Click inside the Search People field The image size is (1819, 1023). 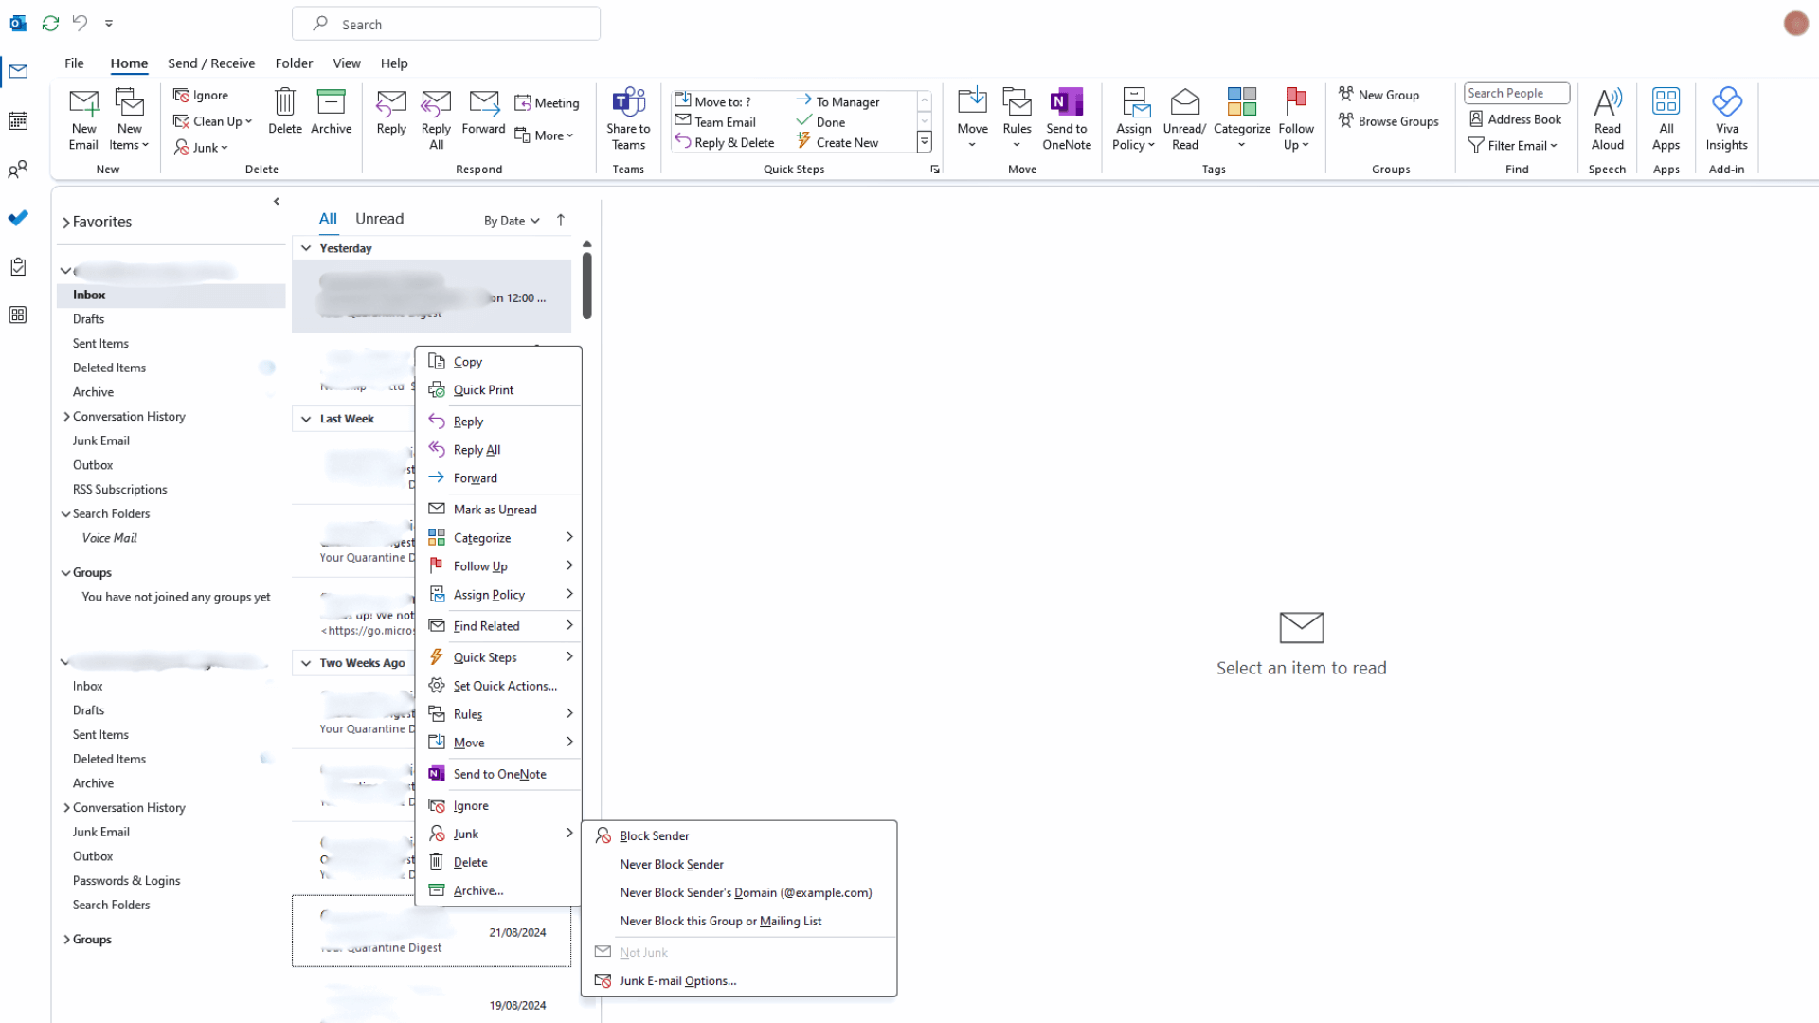pos(1516,93)
